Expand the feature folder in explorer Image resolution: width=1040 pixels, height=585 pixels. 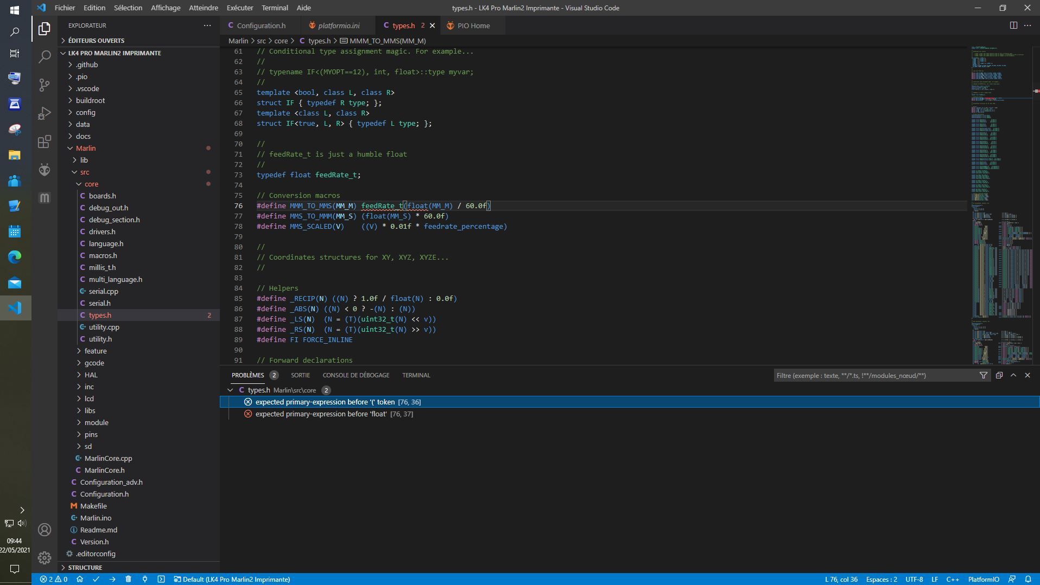[96, 351]
